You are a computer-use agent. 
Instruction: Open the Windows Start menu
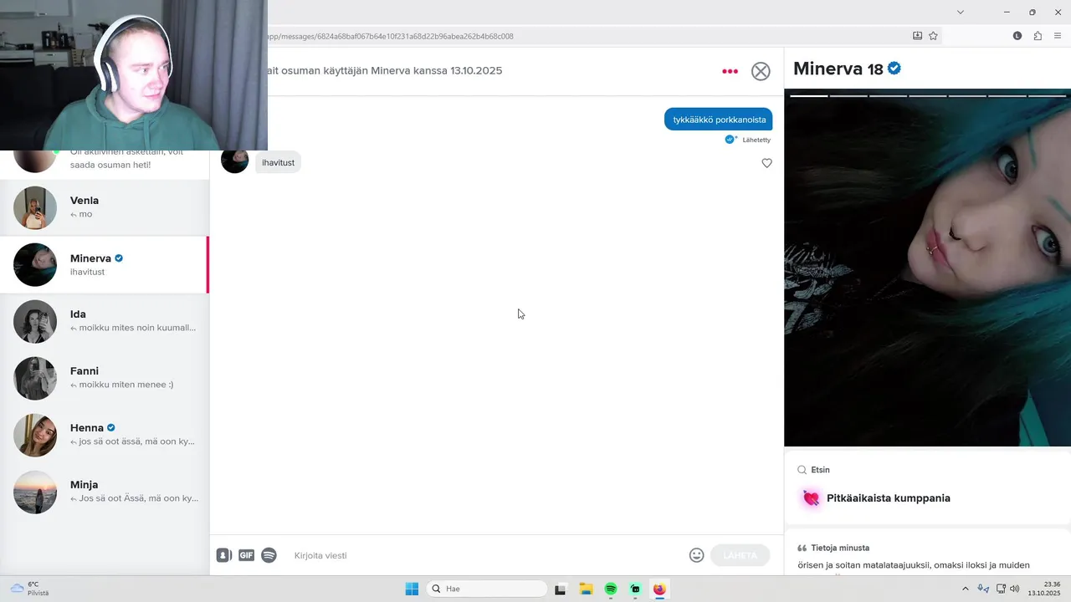point(412,589)
